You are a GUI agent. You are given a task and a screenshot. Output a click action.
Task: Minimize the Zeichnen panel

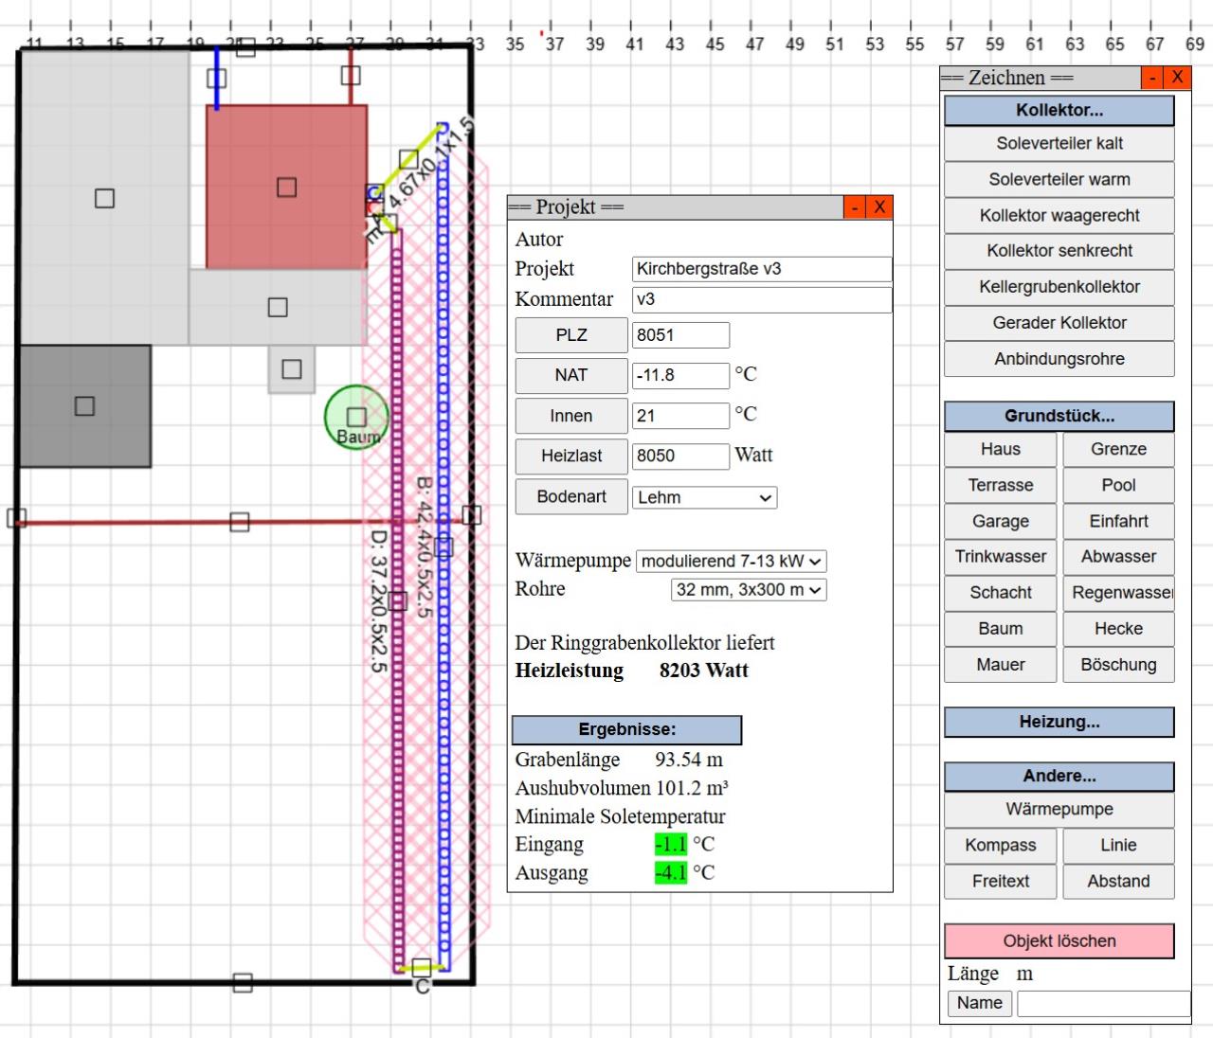(x=1152, y=78)
